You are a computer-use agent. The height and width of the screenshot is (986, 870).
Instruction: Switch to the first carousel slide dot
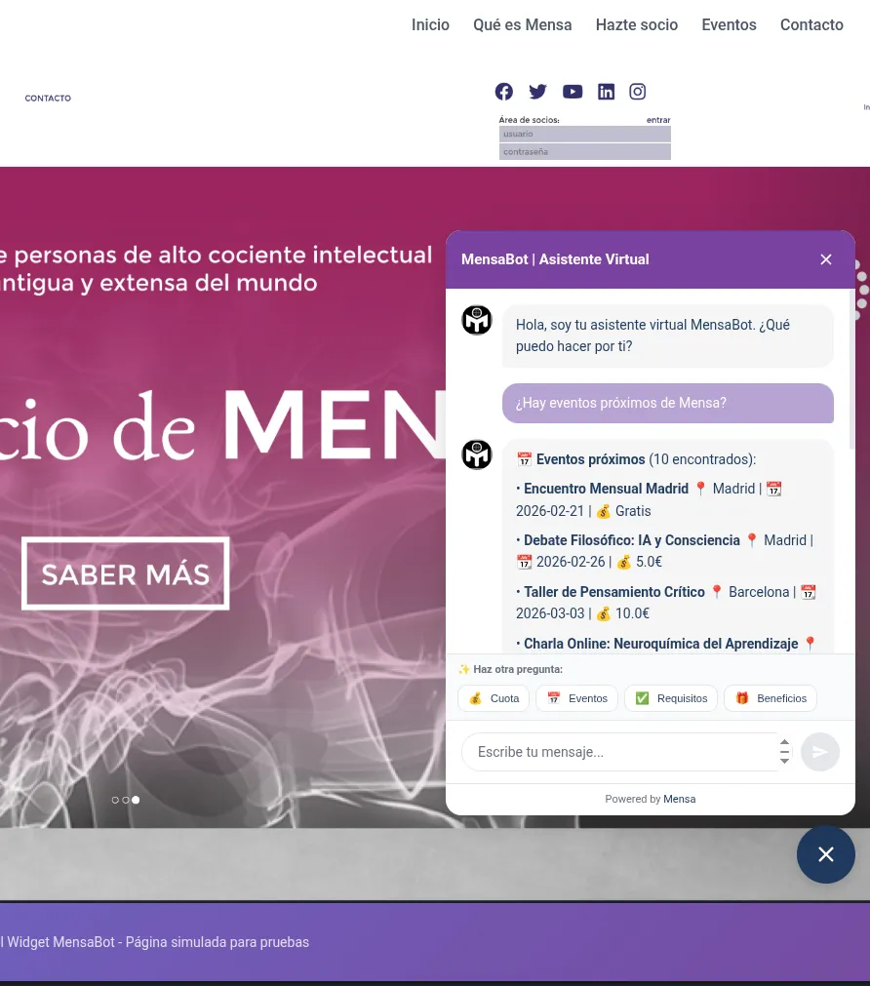click(x=115, y=800)
